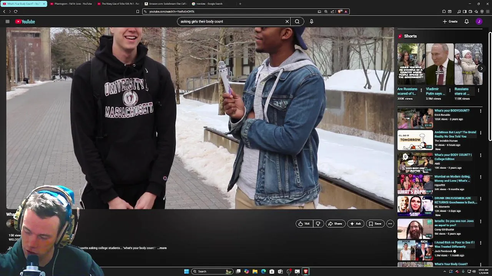Click the Create button
The image size is (492, 276).
coord(450,21)
